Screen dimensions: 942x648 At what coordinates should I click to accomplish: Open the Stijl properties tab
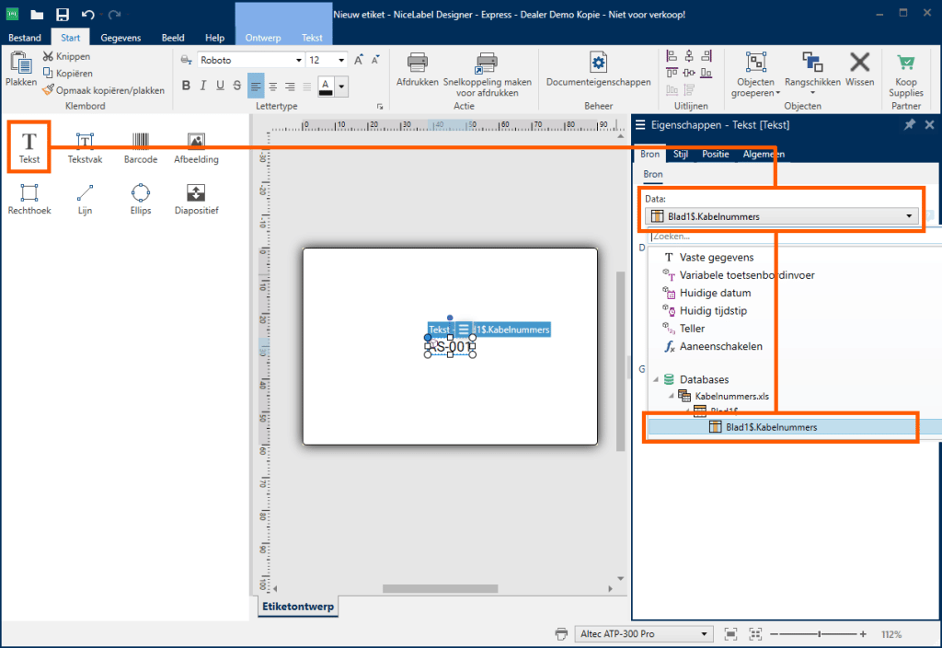tap(680, 154)
